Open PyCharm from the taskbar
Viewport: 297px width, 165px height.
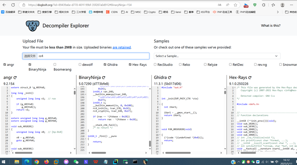tap(115, 162)
